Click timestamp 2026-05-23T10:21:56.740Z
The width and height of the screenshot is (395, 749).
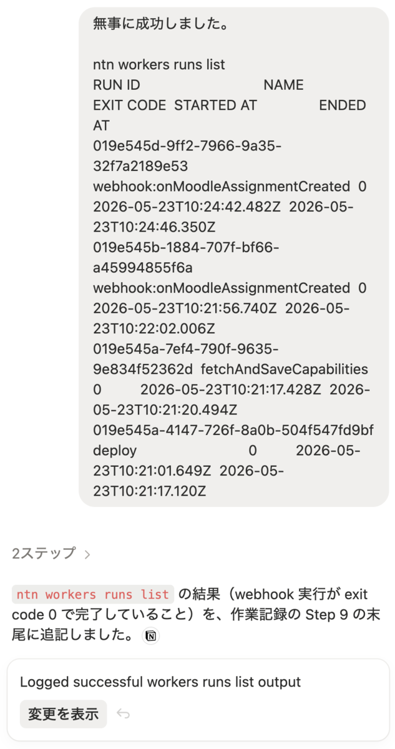(x=185, y=308)
